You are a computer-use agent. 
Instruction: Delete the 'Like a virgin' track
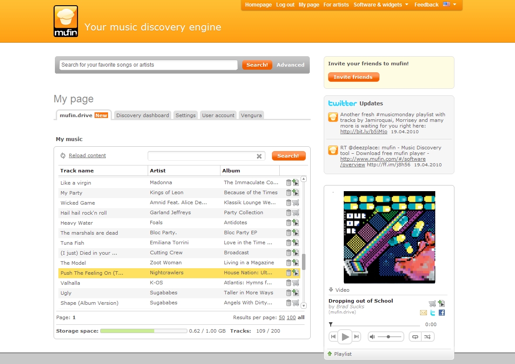coord(288,182)
